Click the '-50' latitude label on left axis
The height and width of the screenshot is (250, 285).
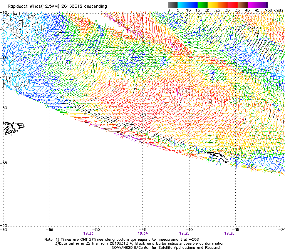tap(3, 108)
